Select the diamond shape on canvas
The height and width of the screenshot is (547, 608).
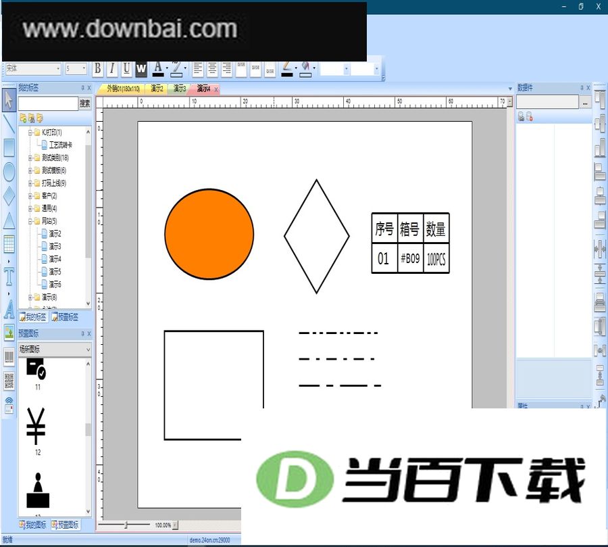pyautogui.click(x=317, y=236)
